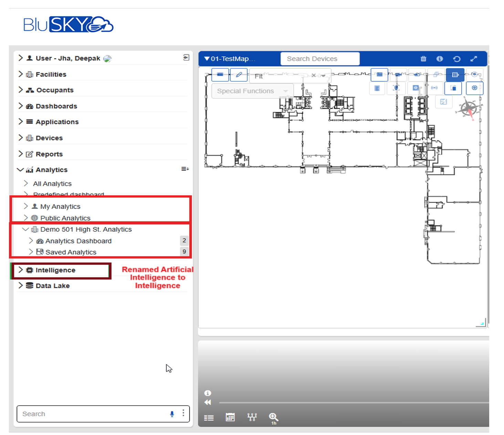Open the Fit zoom dropdown

point(290,76)
